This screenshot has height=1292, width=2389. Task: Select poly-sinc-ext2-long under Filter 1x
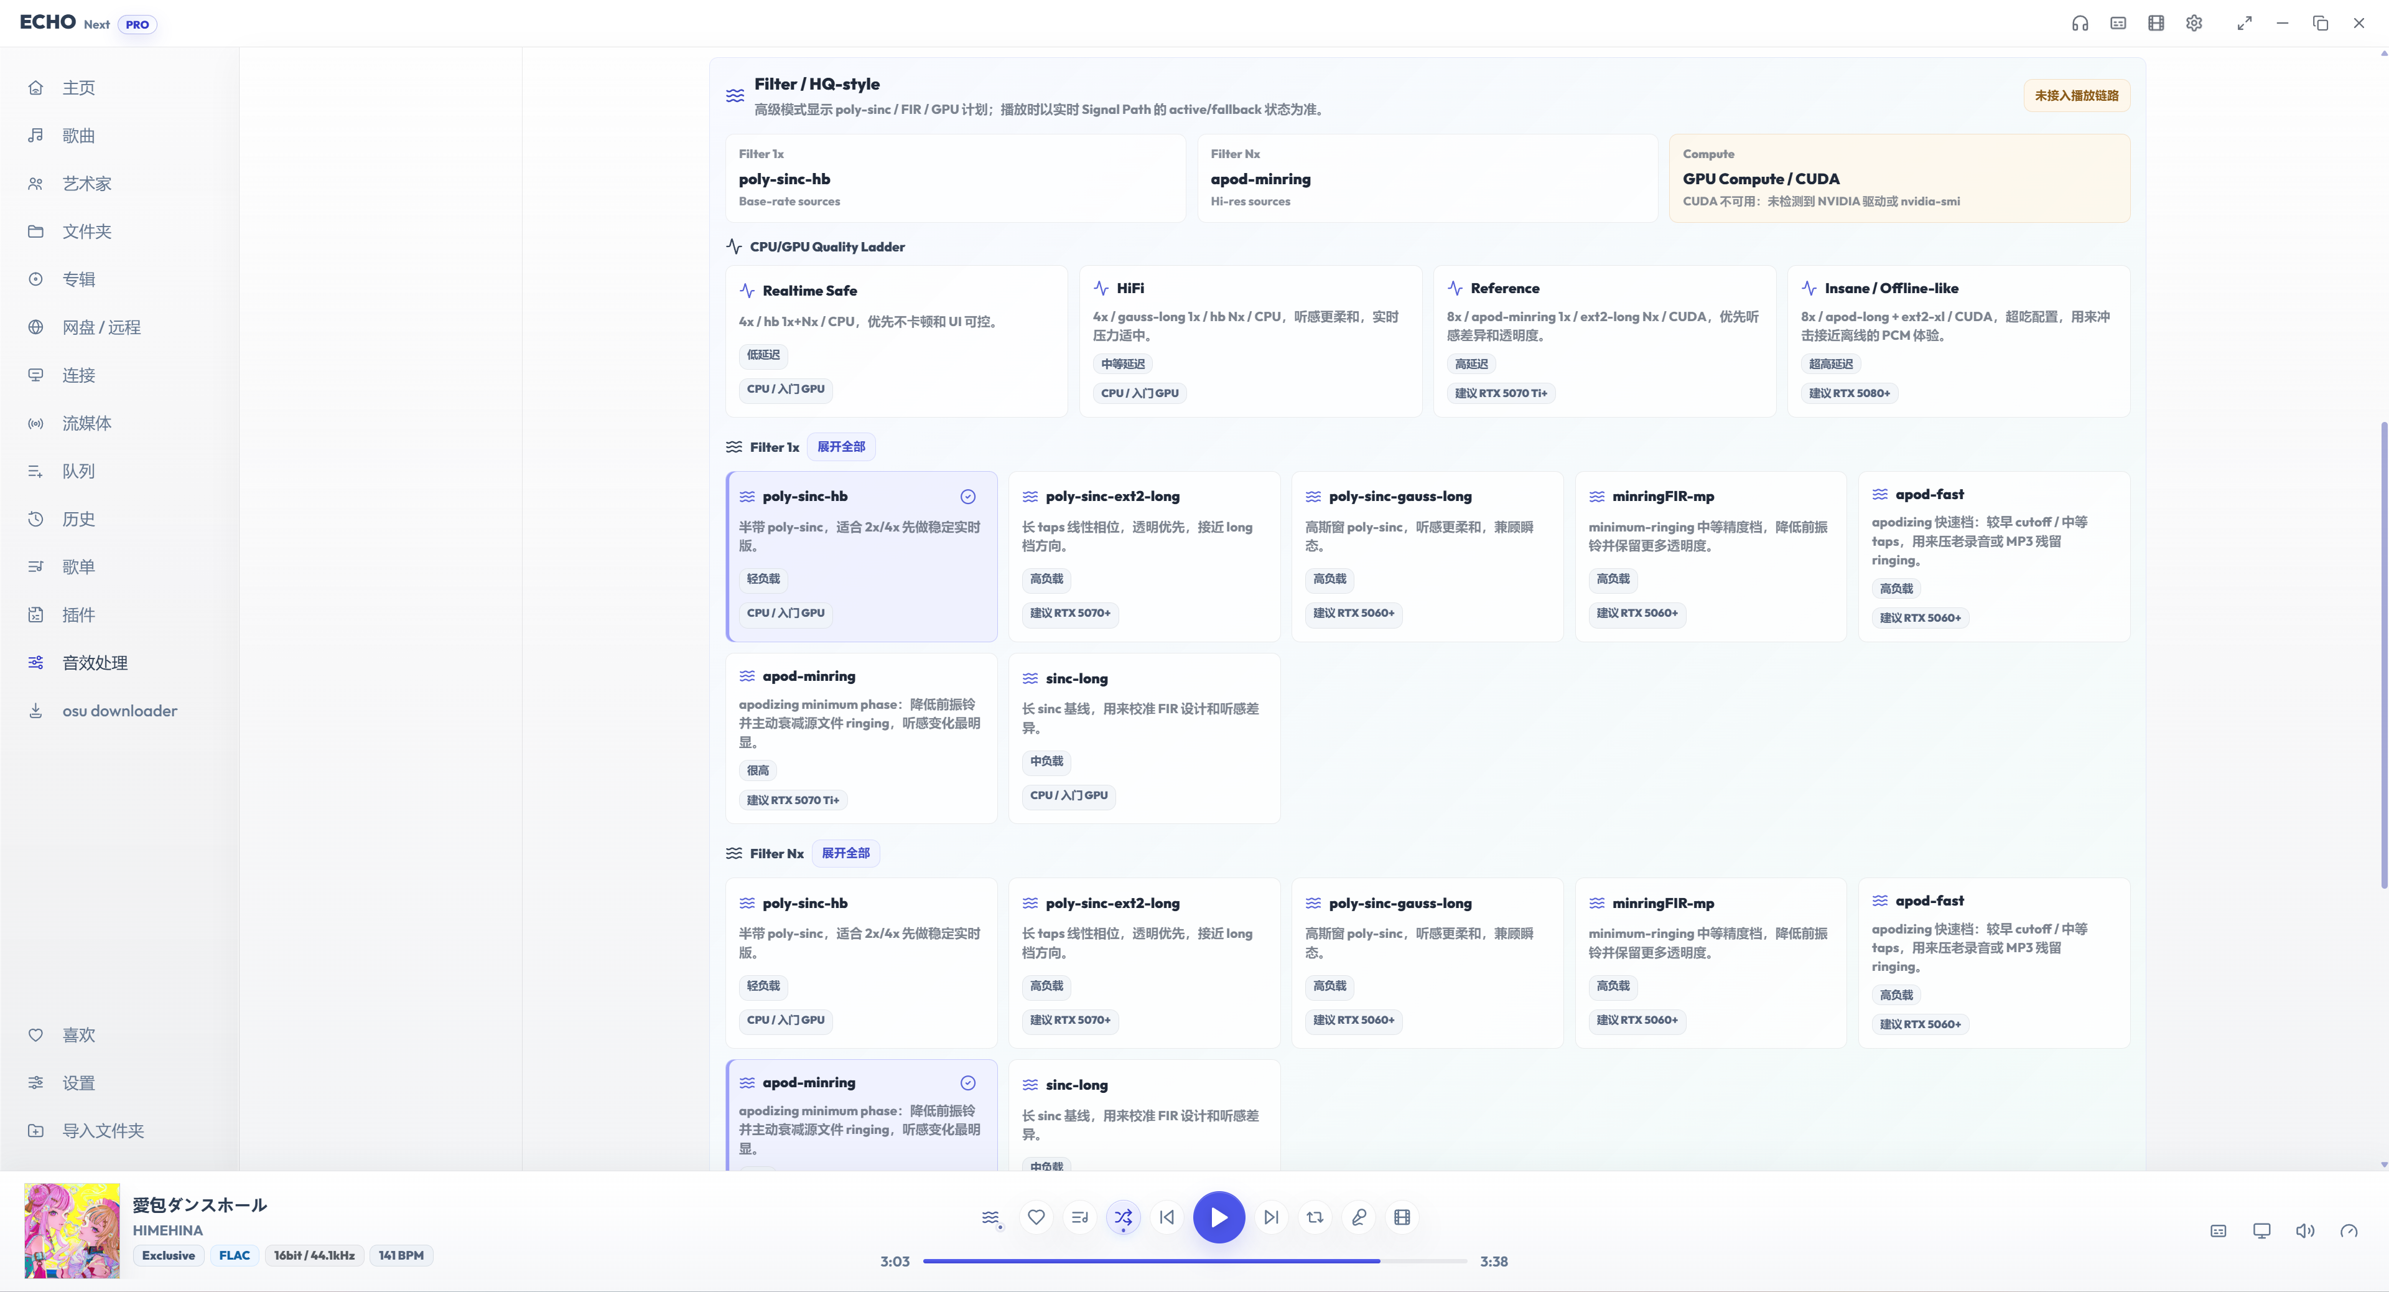click(x=1145, y=556)
